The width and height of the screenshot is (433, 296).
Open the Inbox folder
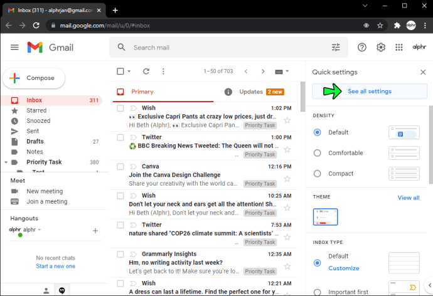(51, 100)
